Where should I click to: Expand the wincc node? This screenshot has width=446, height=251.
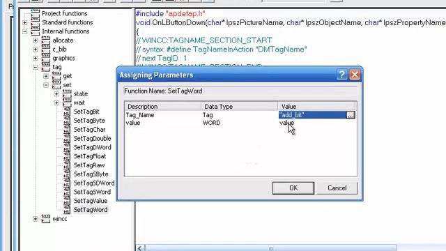click(36, 219)
